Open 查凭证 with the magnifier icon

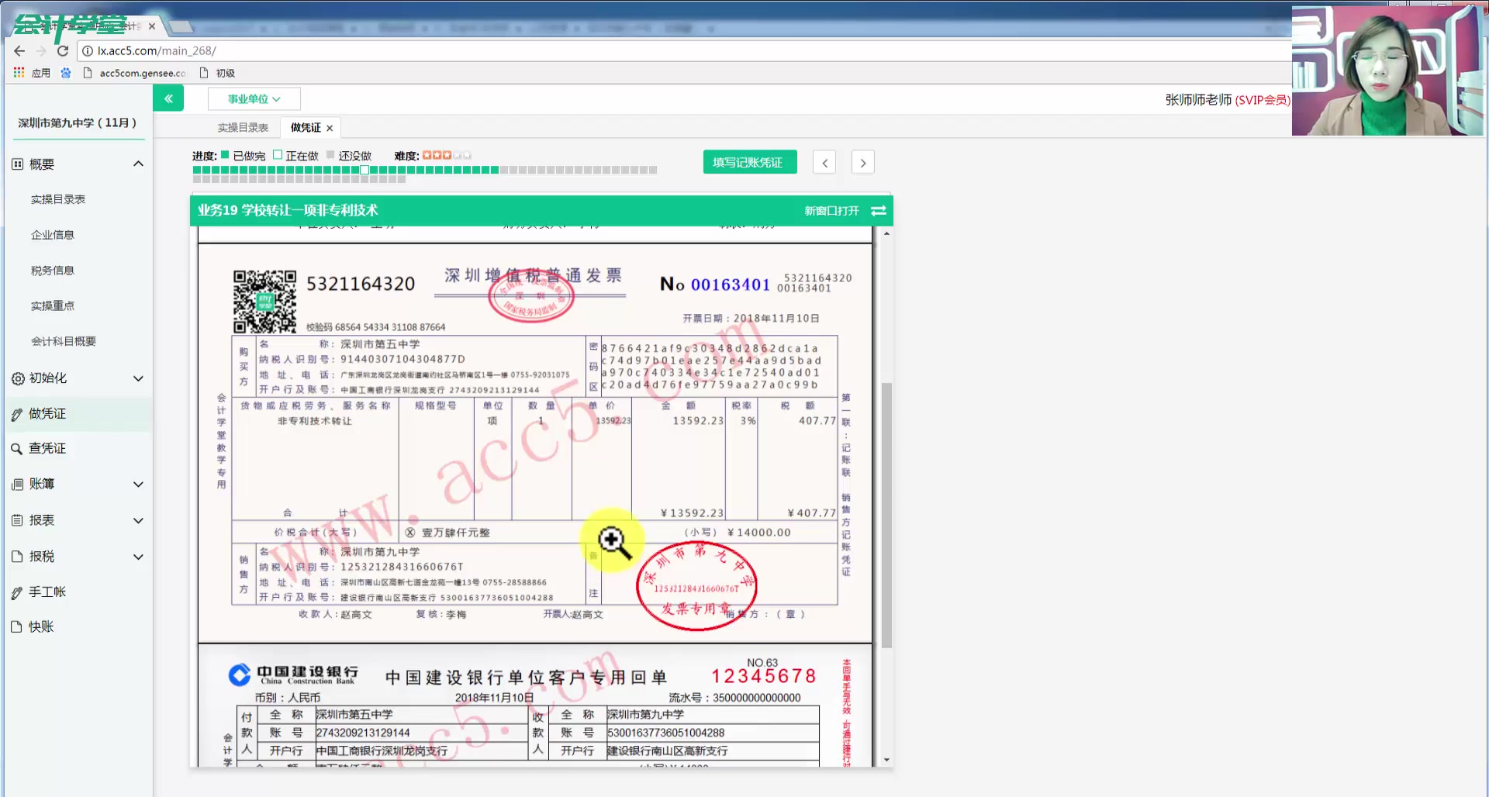(x=17, y=448)
